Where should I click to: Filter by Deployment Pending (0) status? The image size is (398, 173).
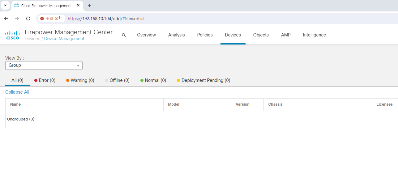(x=203, y=80)
